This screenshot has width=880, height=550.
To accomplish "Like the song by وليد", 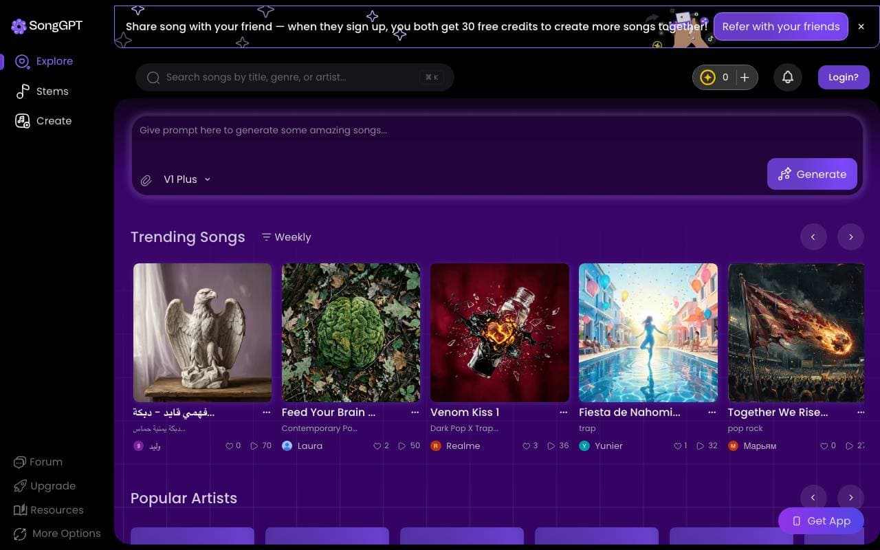I will point(230,446).
